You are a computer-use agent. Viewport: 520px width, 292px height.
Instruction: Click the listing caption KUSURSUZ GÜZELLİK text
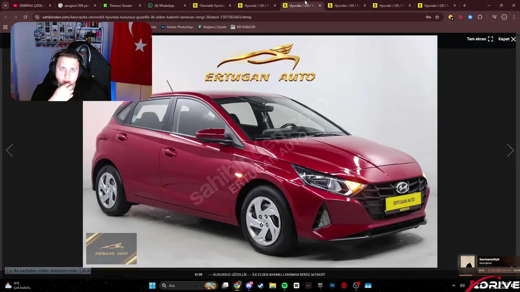click(266, 275)
